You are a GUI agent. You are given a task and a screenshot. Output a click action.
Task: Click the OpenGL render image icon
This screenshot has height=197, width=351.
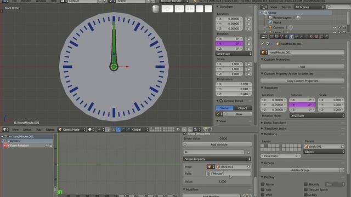click(x=205, y=130)
